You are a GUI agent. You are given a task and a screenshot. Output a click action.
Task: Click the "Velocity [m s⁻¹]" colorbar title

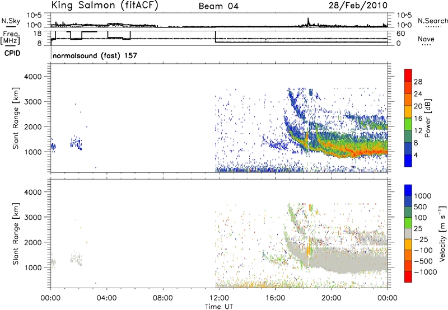coord(442,233)
